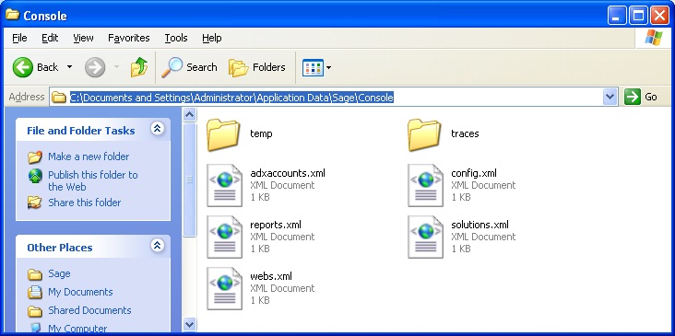Open the File menu
This screenshot has height=336, width=675.
[x=19, y=38]
